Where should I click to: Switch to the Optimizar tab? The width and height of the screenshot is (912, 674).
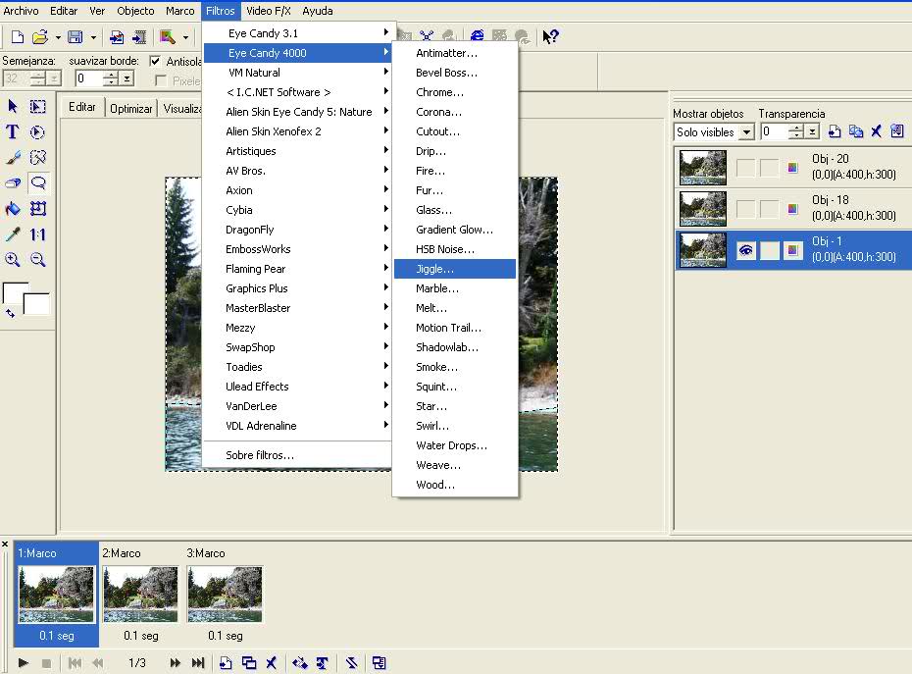point(130,108)
